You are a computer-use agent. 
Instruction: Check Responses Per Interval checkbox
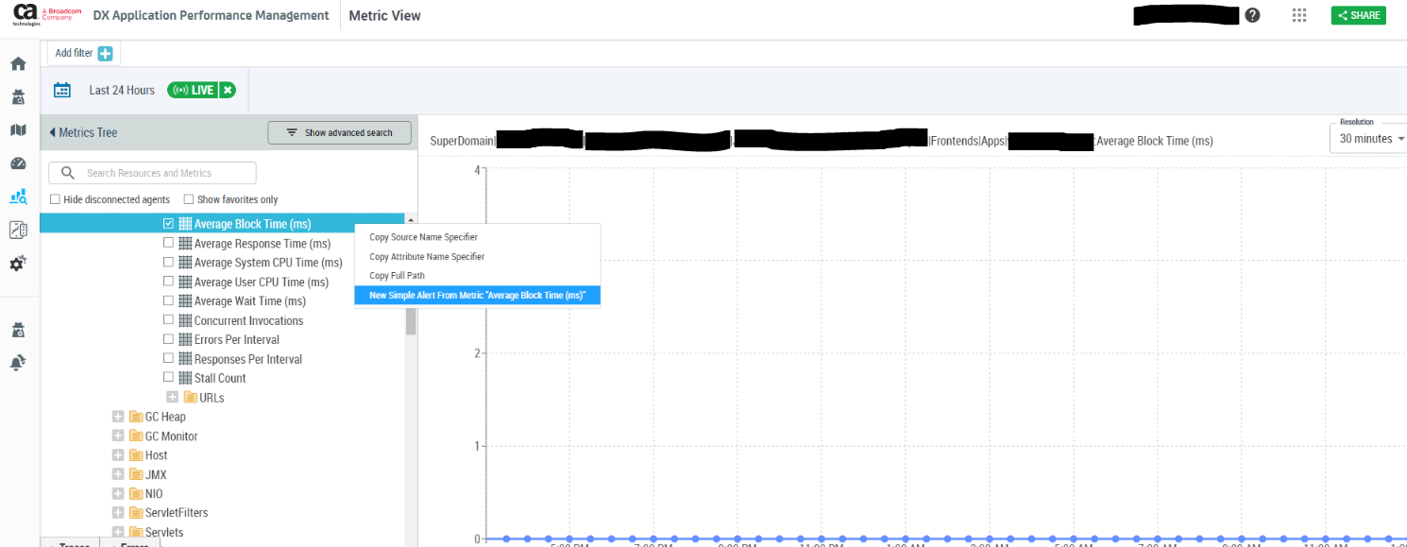tap(168, 359)
